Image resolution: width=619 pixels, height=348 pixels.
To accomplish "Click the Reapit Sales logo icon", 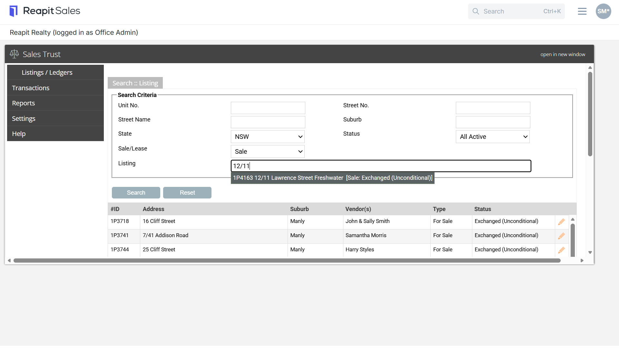I will [x=14, y=11].
